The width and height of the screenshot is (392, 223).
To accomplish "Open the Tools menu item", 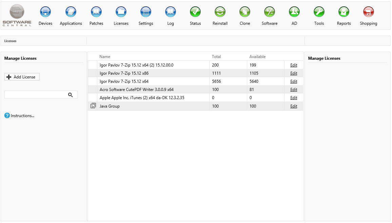I will (319, 12).
